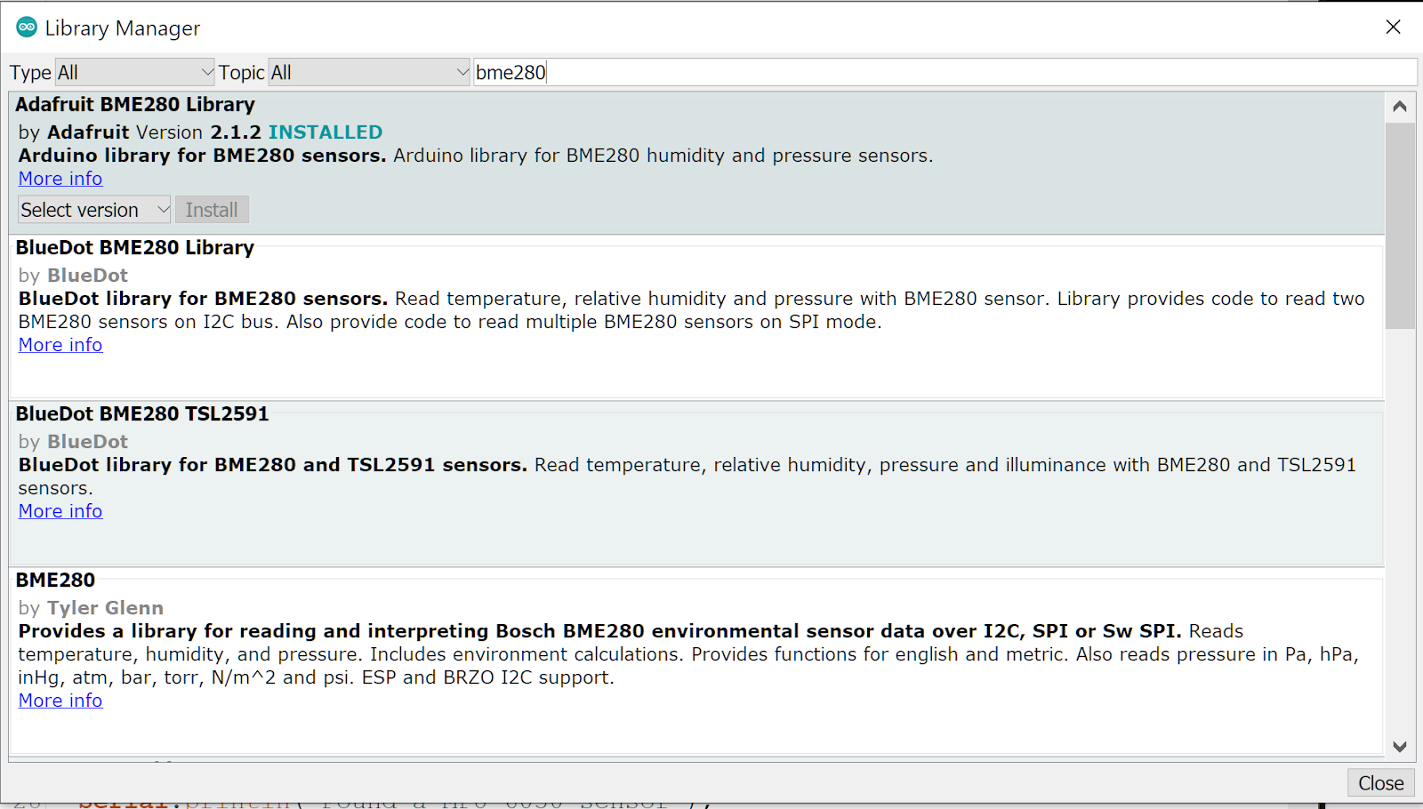
Task: Close the Library Manager window with X
Action: click(1393, 28)
